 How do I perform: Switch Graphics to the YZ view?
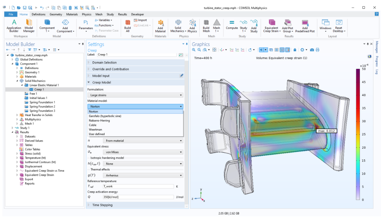(237, 50)
